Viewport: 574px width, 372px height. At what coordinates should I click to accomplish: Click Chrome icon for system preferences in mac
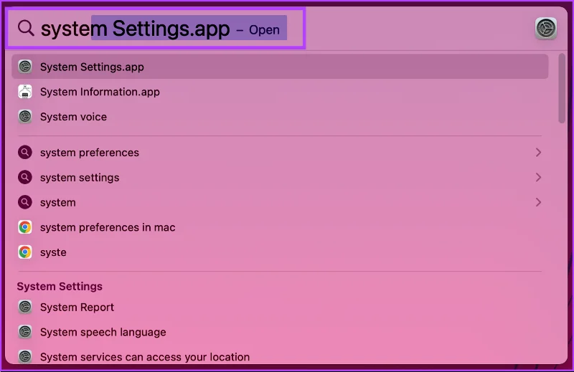tap(25, 227)
